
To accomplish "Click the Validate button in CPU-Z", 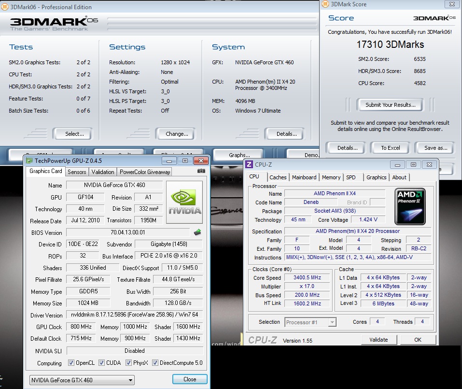I will tap(379, 340).
